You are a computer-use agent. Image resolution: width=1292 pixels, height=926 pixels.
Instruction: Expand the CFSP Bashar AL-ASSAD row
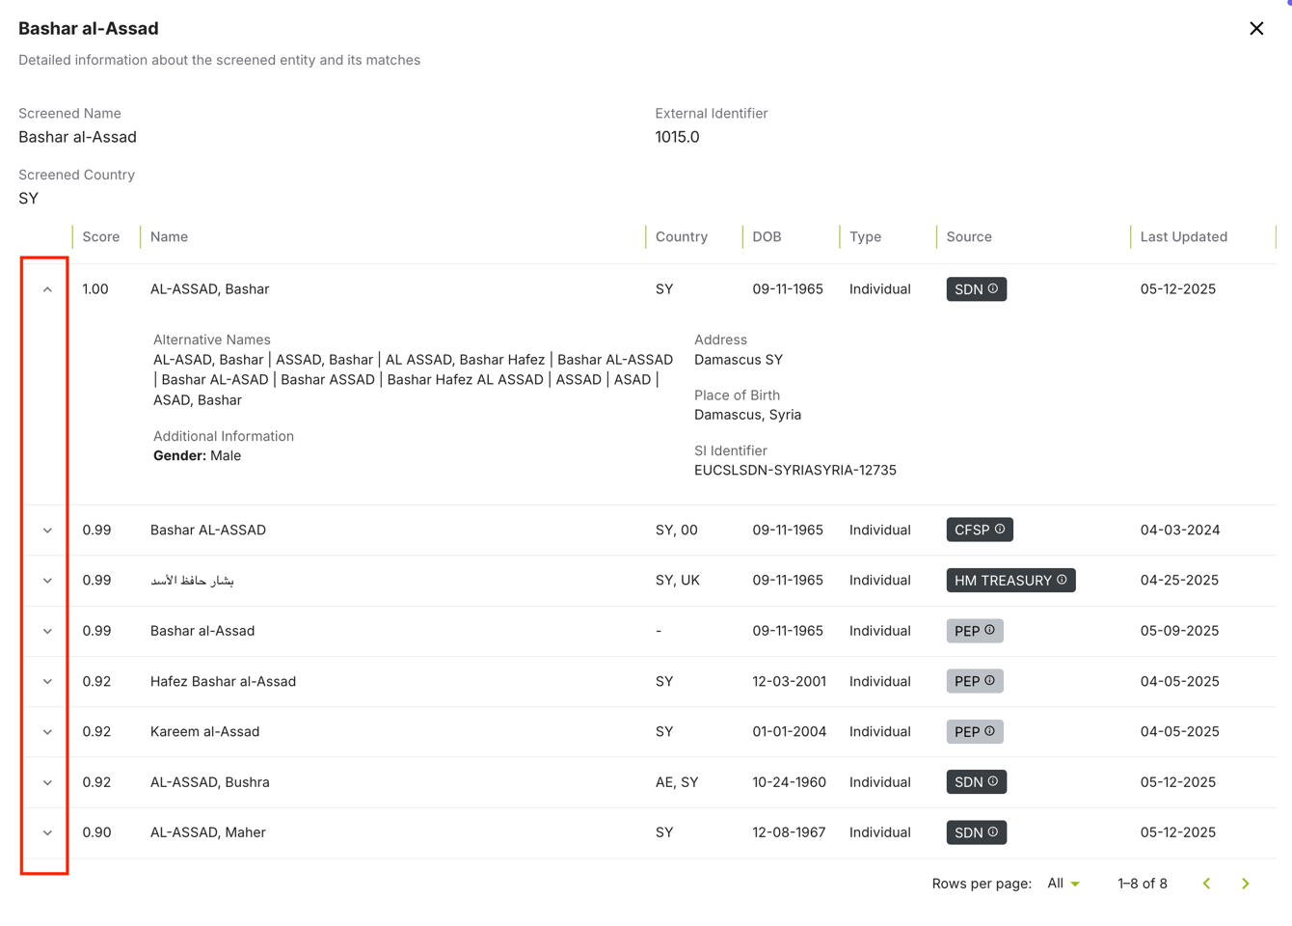click(47, 531)
